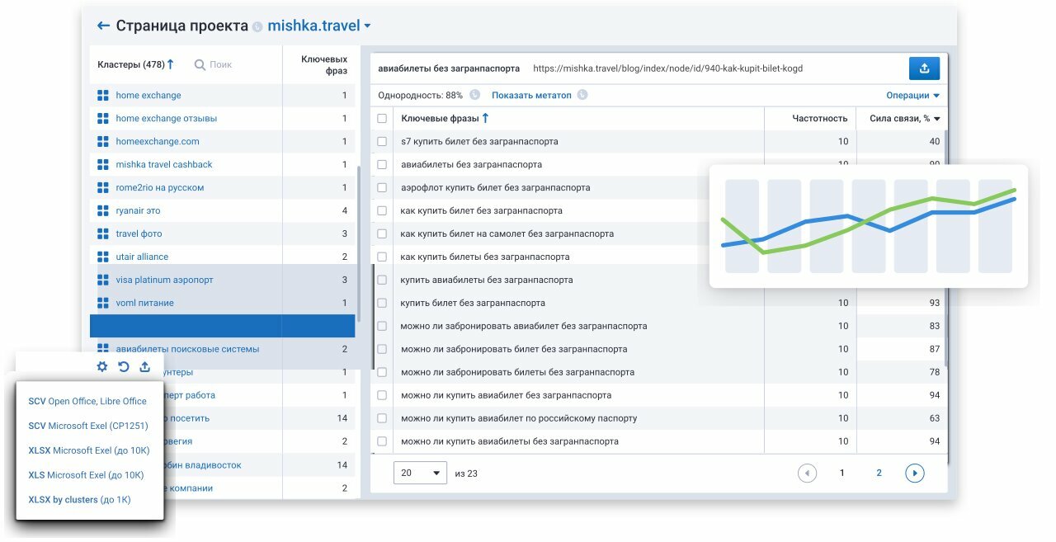This screenshot has height=542, width=1056.
Task: Click page 2 in pagination
Action: 879,473
